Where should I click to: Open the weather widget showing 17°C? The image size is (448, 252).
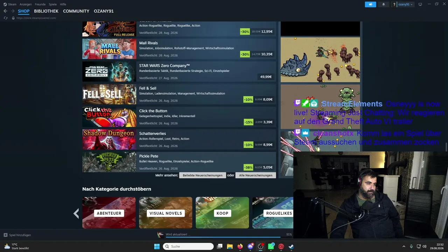pyautogui.click(x=16, y=246)
